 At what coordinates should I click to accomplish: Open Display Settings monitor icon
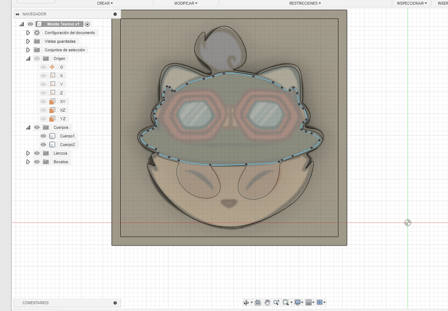click(297, 302)
